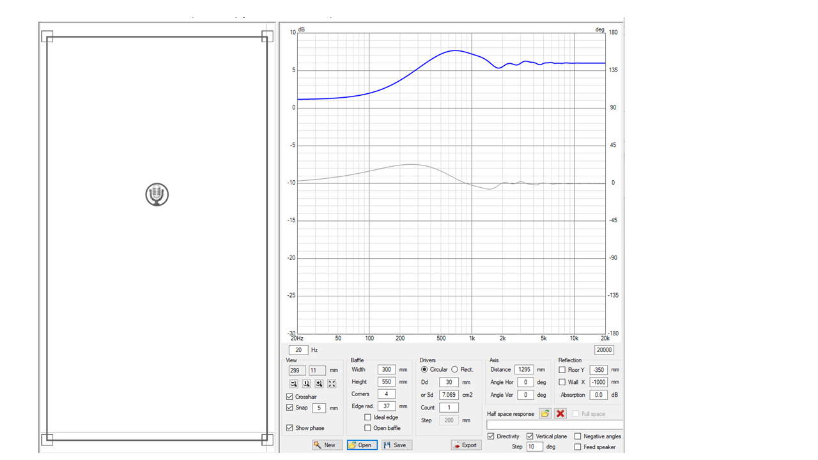This screenshot has height=460, width=818.
Task: Toggle the Snap checkbox
Action: click(290, 408)
